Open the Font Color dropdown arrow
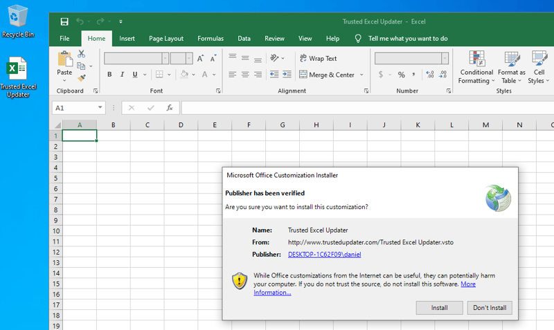The width and height of the screenshot is (554, 330). click(214, 75)
